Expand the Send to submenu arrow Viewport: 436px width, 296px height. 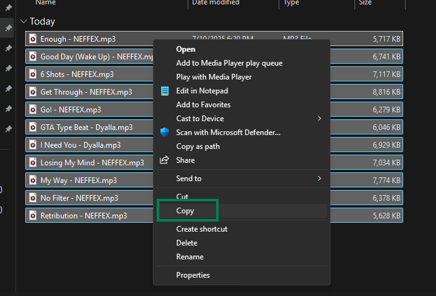click(x=320, y=178)
